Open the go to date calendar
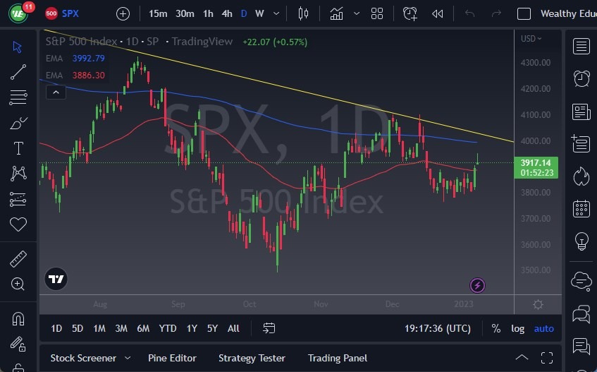 pos(269,328)
